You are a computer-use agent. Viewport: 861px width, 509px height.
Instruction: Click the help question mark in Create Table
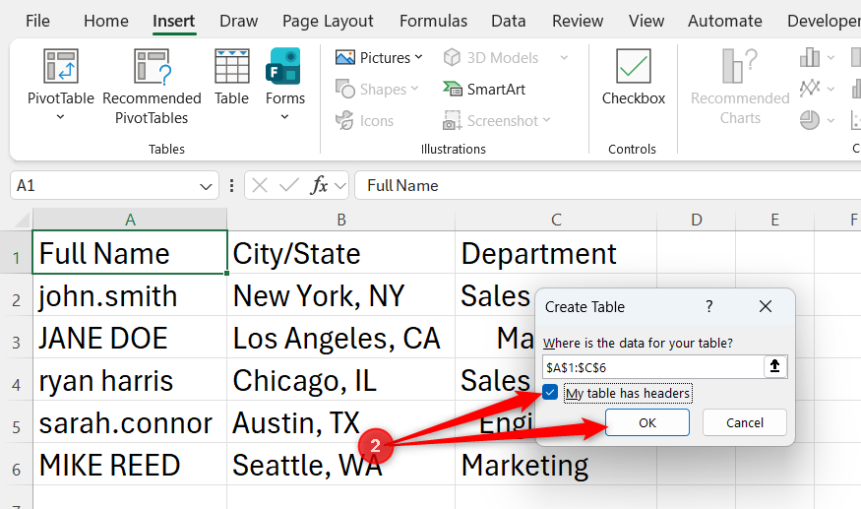pyautogui.click(x=708, y=306)
